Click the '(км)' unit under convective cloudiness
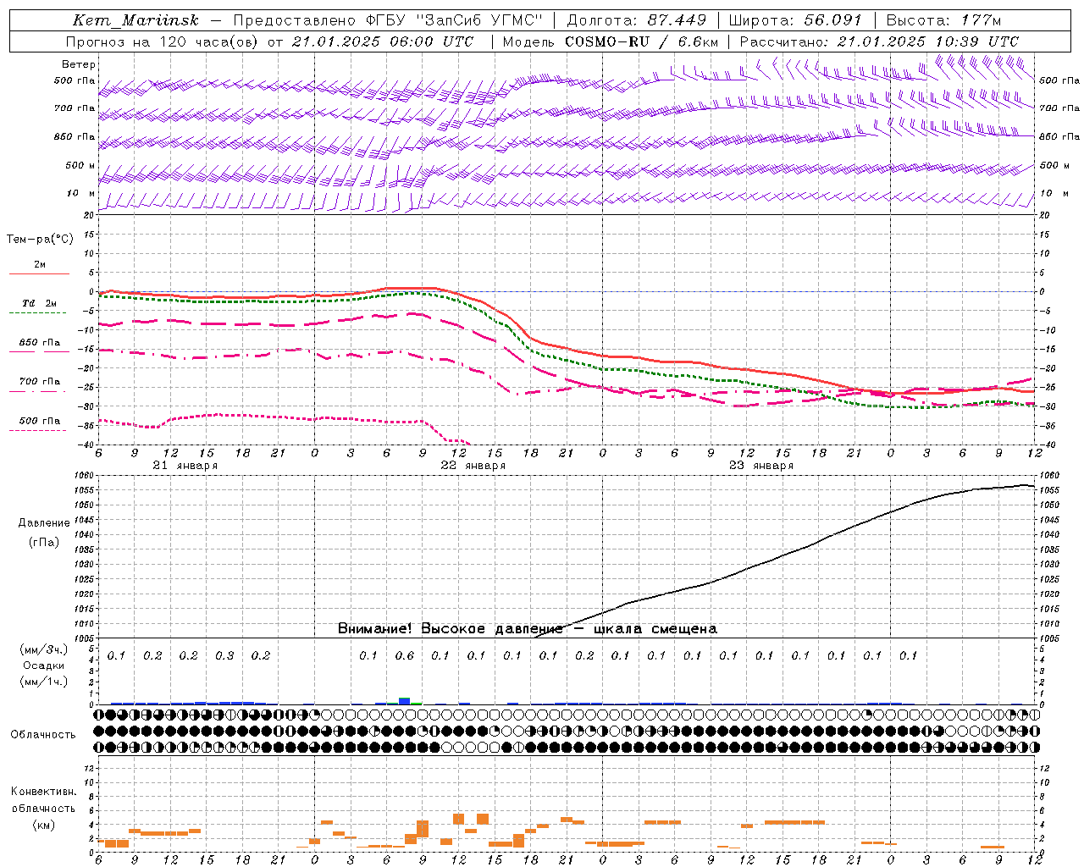Image resolution: width=1084 pixels, height=867 pixels. [43, 825]
